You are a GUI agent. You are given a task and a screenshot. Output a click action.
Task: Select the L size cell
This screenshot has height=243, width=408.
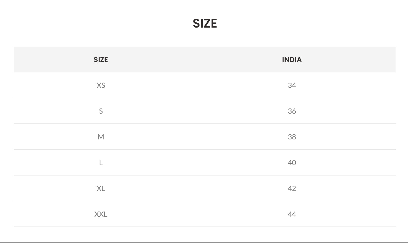pyautogui.click(x=101, y=163)
